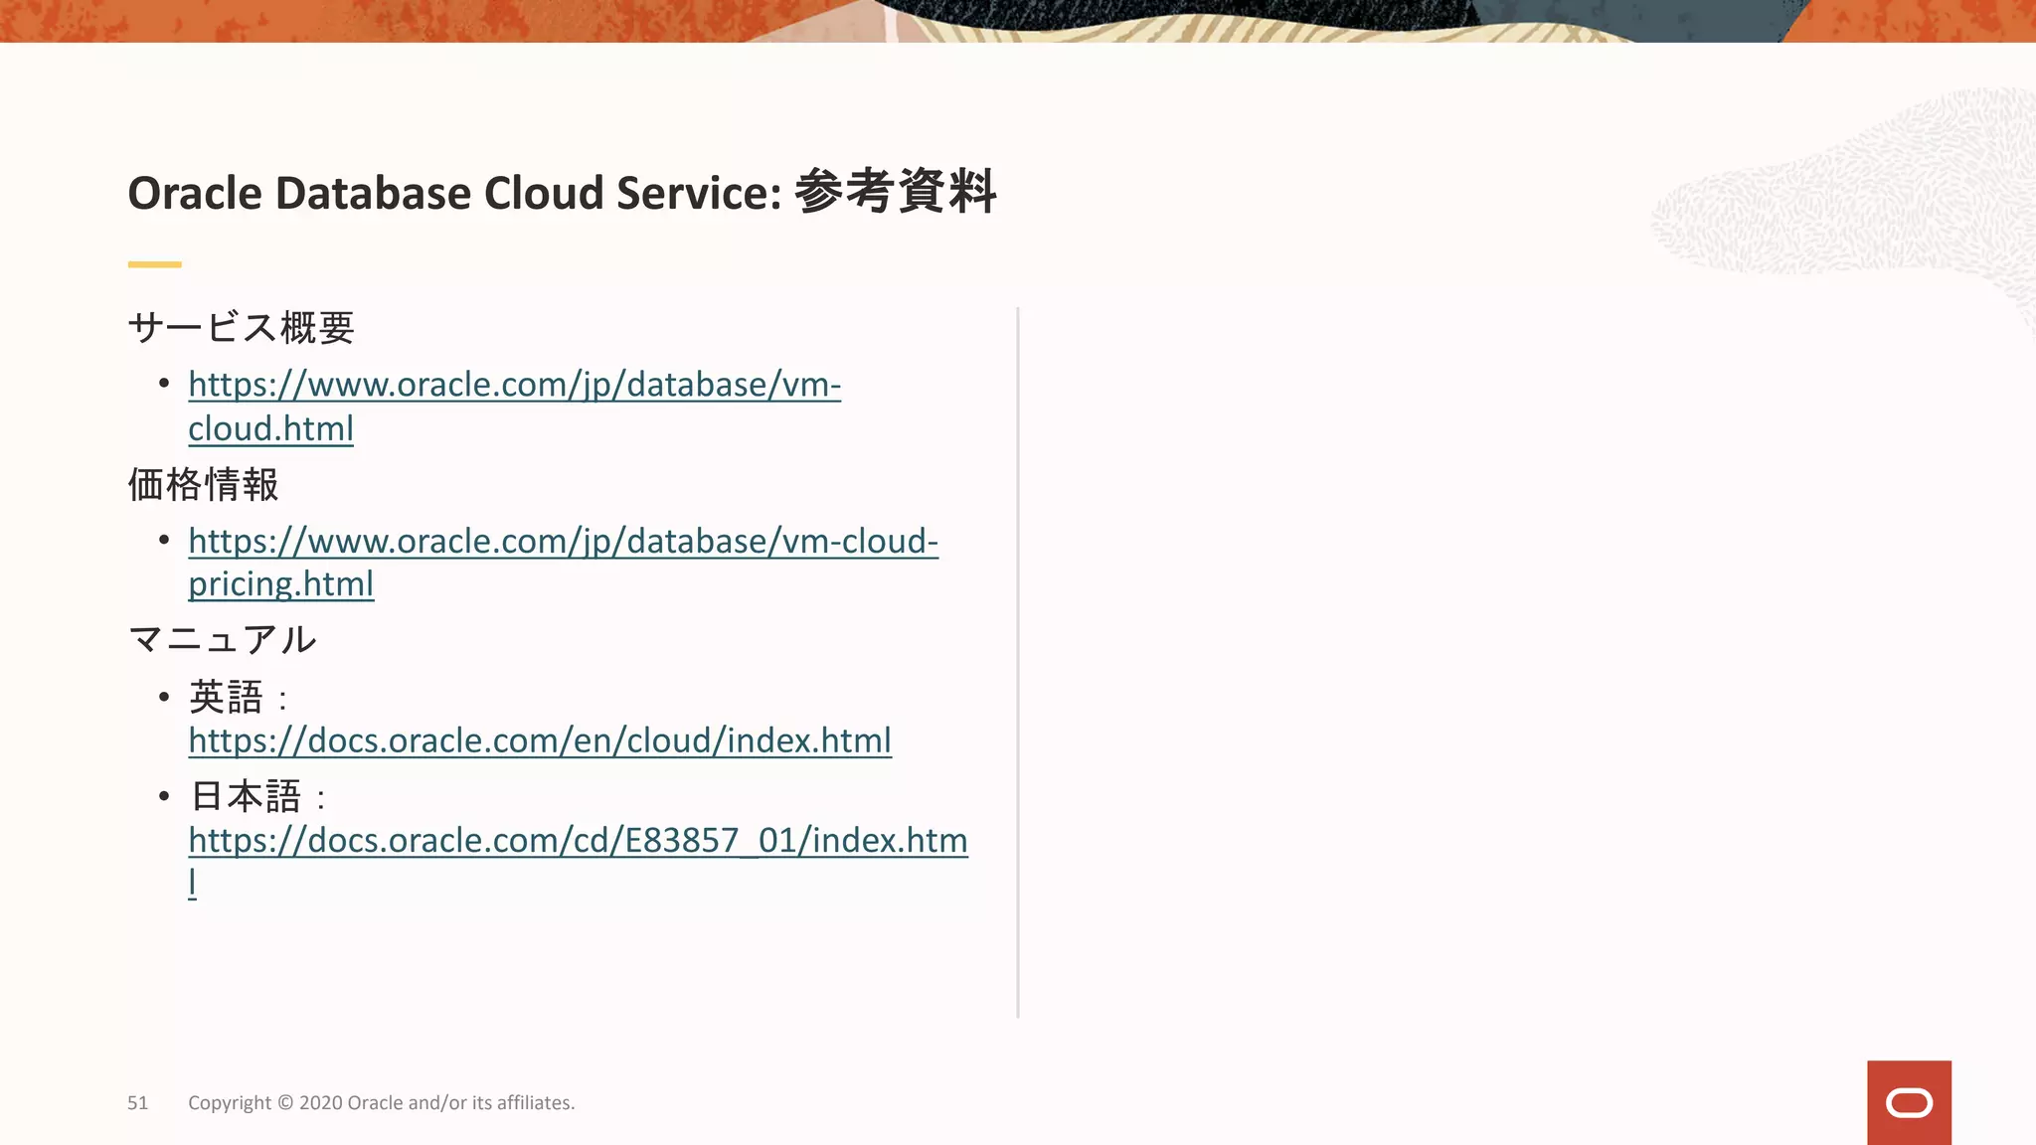Open the vm-cloud.html service overview link
2036x1145 pixels.
click(x=514, y=407)
